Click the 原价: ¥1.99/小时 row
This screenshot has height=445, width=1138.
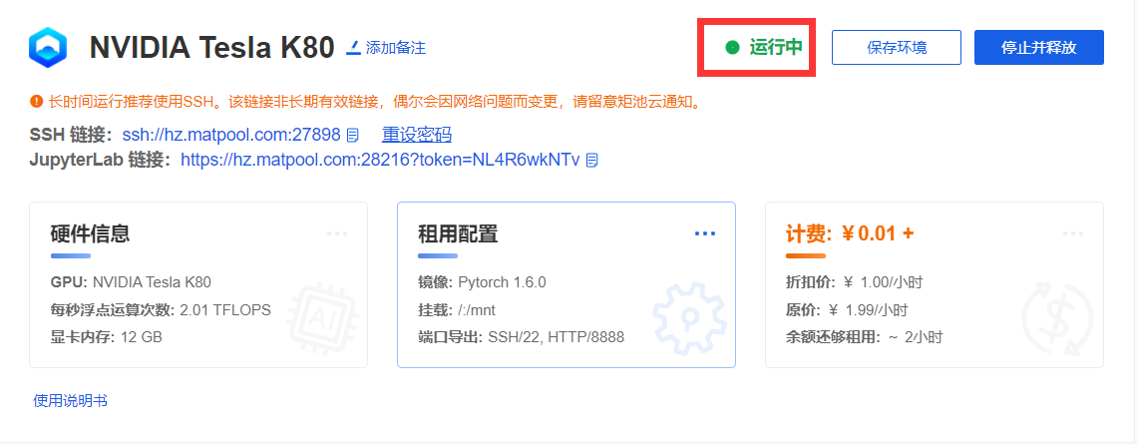coord(847,310)
